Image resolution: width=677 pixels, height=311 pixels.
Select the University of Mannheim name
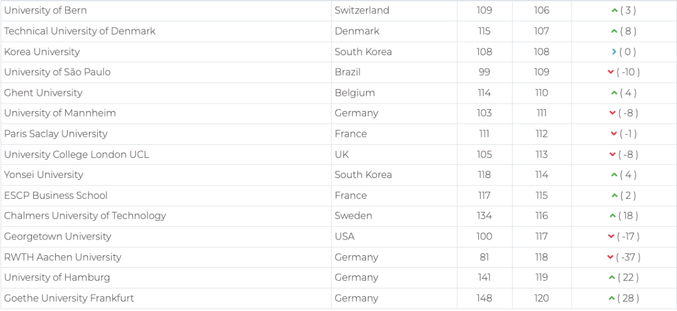click(x=60, y=113)
